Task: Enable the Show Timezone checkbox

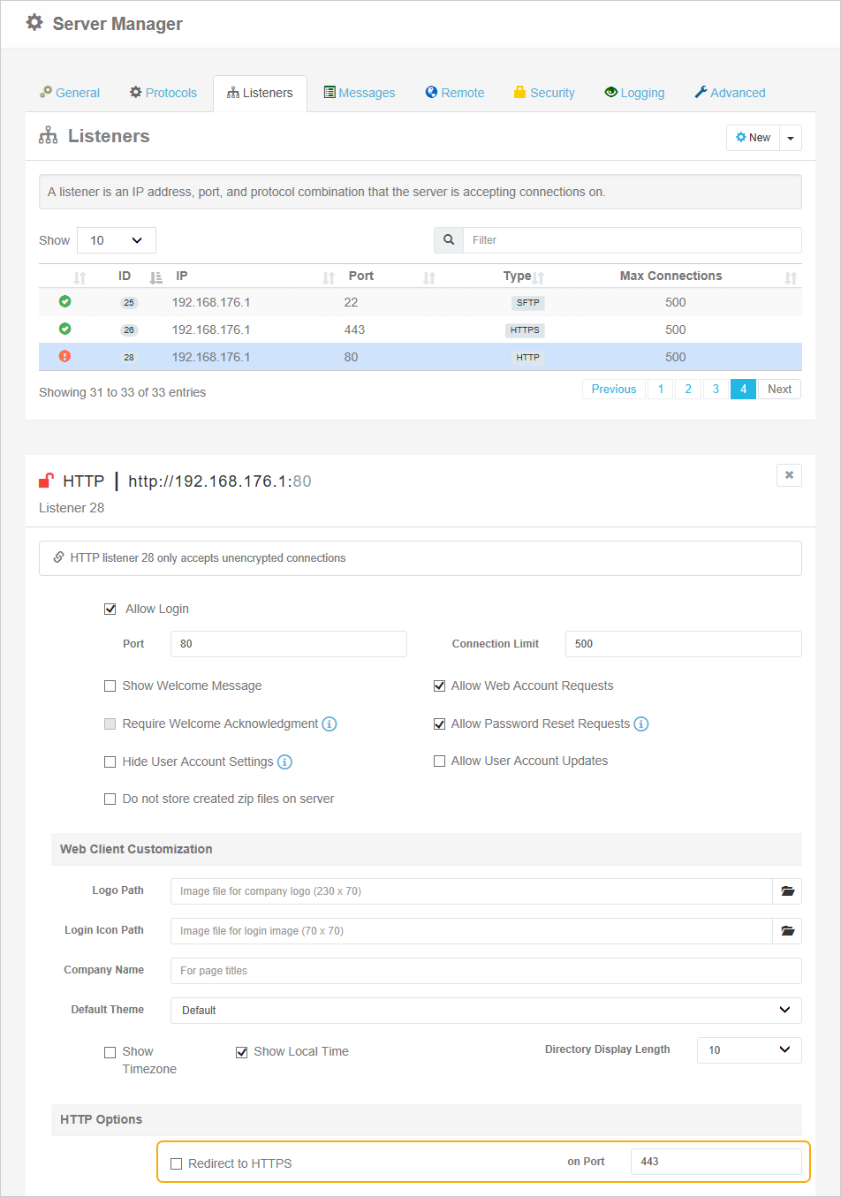Action: [x=110, y=1052]
